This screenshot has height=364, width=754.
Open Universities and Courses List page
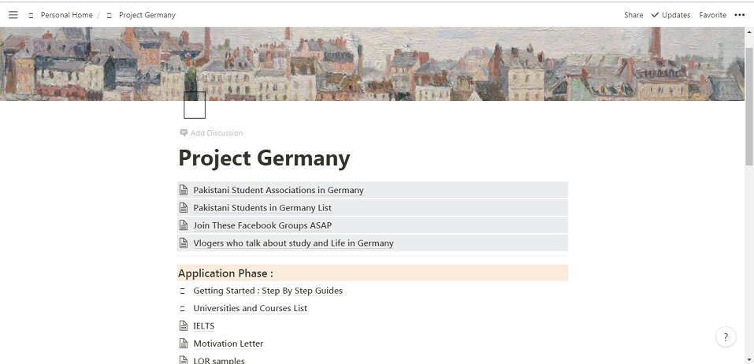pyautogui.click(x=250, y=308)
